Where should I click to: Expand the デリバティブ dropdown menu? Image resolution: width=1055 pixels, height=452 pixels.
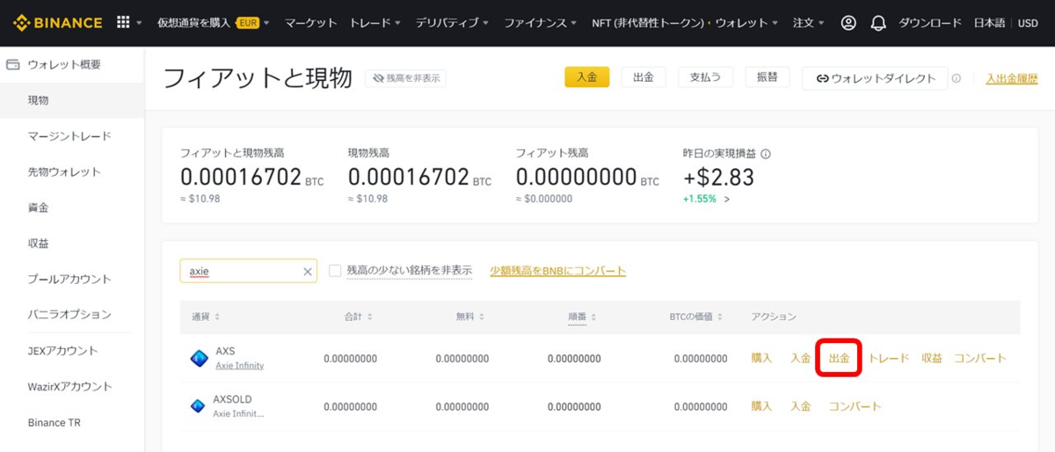pyautogui.click(x=454, y=23)
